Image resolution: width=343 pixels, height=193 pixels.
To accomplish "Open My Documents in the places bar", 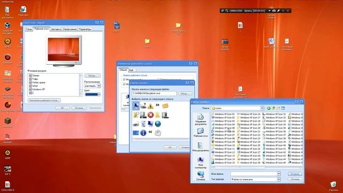I will [200, 147].
